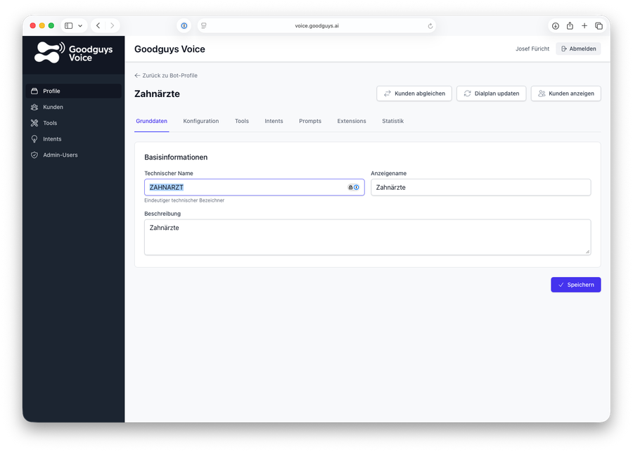Image resolution: width=633 pixels, height=452 pixels.
Task: Switch to the Statistik tab
Action: click(392, 121)
